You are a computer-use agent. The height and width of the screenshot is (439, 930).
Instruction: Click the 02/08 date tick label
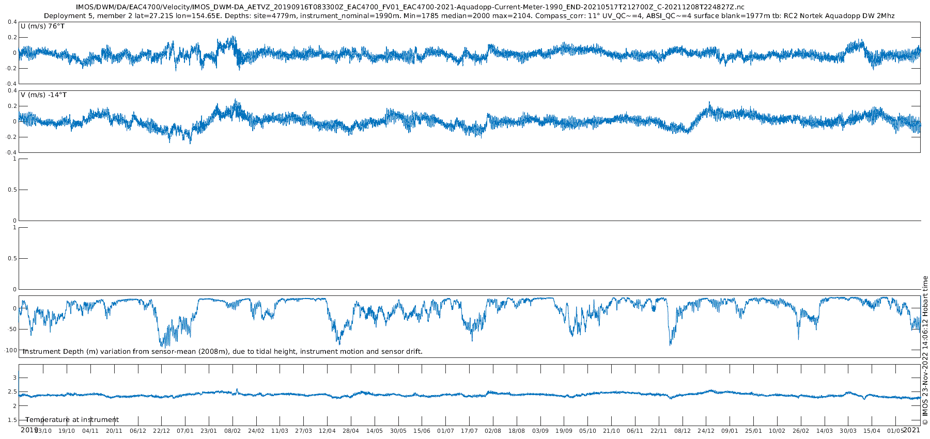[493, 431]
